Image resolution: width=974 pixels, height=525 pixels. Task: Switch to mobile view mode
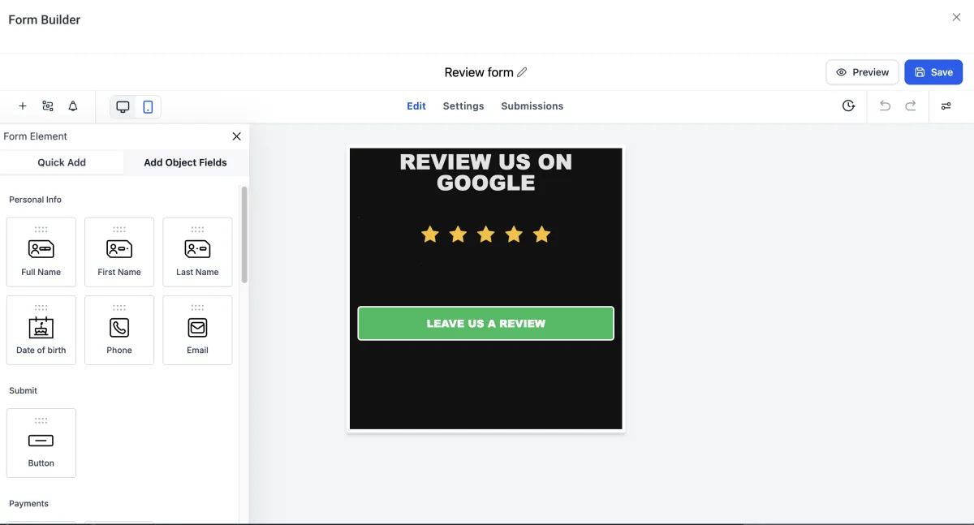(148, 107)
